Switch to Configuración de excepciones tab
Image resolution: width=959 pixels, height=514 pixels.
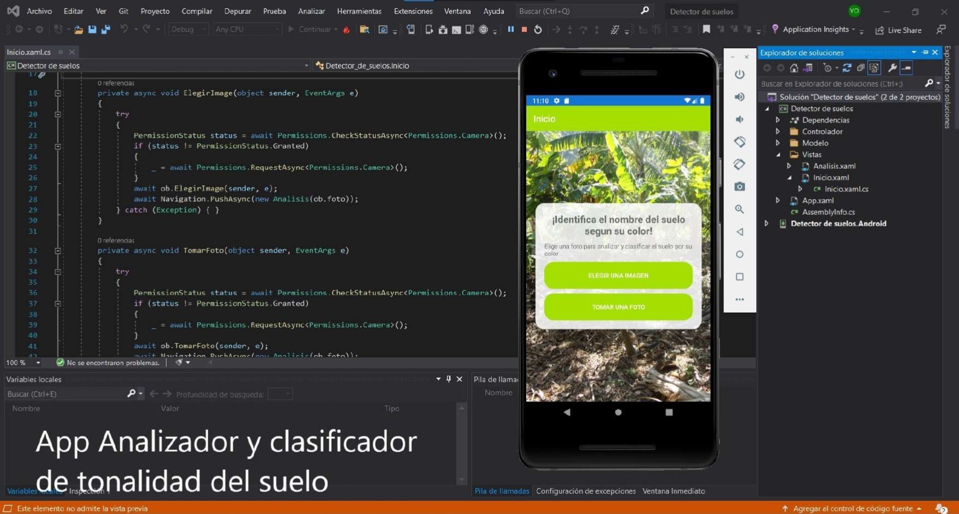coord(586,491)
